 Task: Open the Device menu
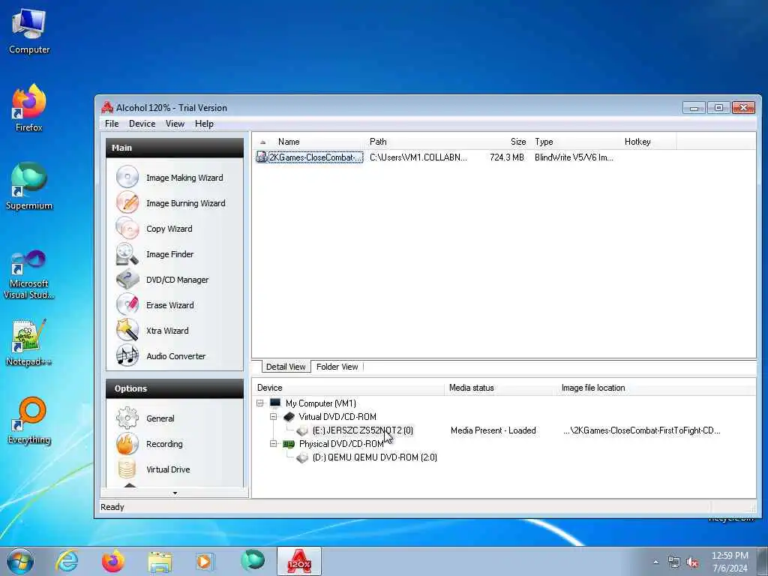[x=142, y=124]
